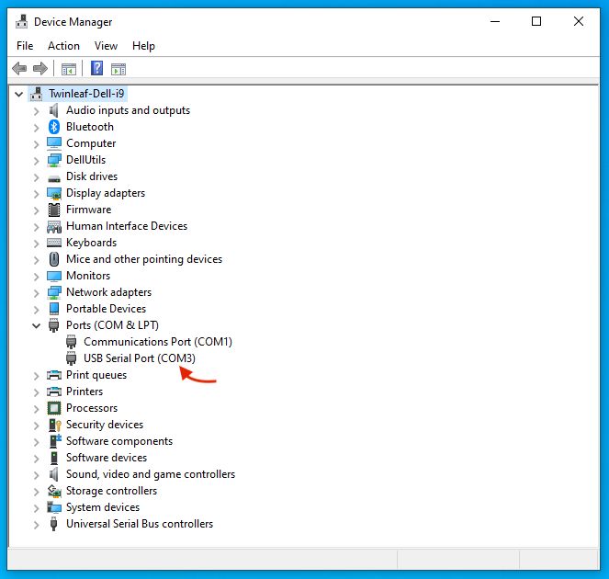Click the USB Serial Port (COM3) plug icon
This screenshot has height=579, width=609.
click(x=71, y=358)
